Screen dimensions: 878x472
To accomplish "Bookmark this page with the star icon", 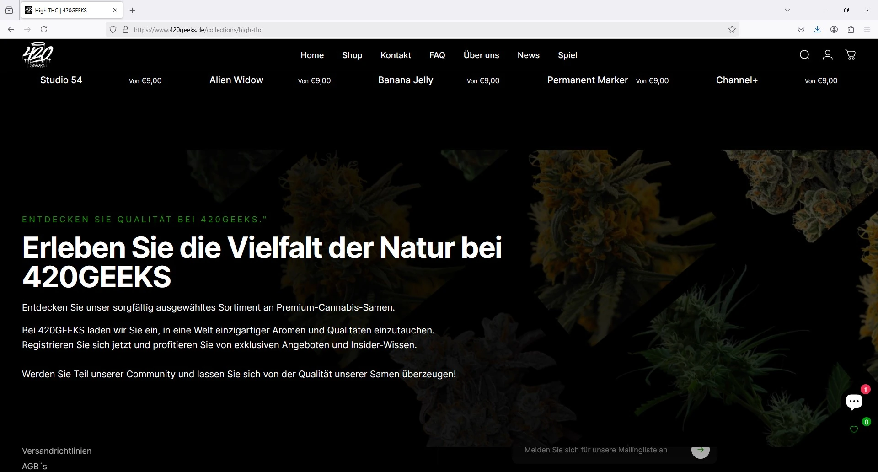I will [732, 29].
